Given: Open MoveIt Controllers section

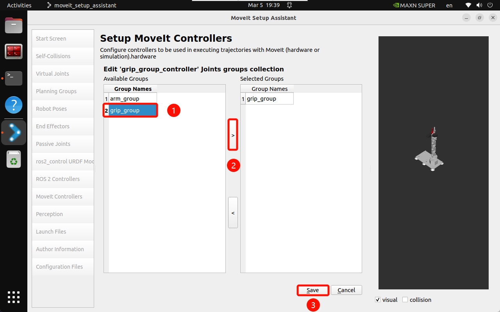Looking at the screenshot, I should tap(63, 197).
